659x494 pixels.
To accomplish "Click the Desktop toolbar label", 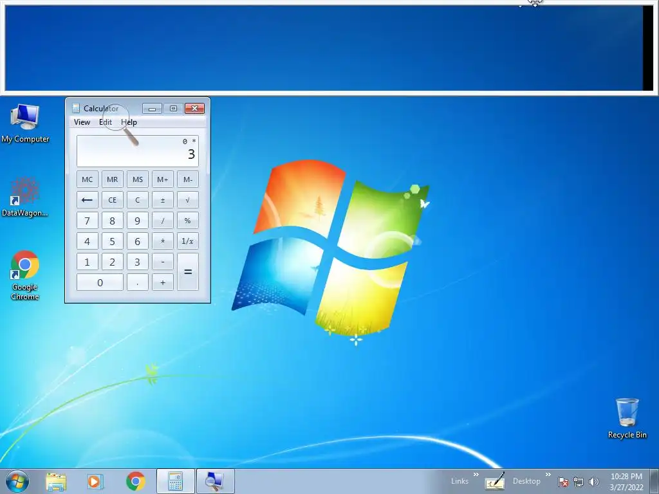I will pyautogui.click(x=526, y=481).
